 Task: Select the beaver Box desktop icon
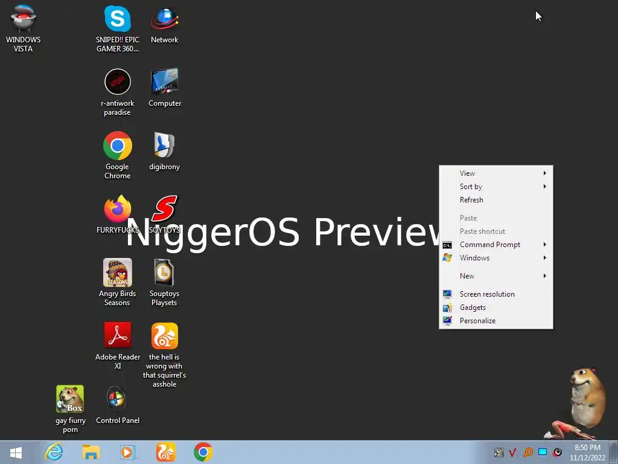point(70,410)
